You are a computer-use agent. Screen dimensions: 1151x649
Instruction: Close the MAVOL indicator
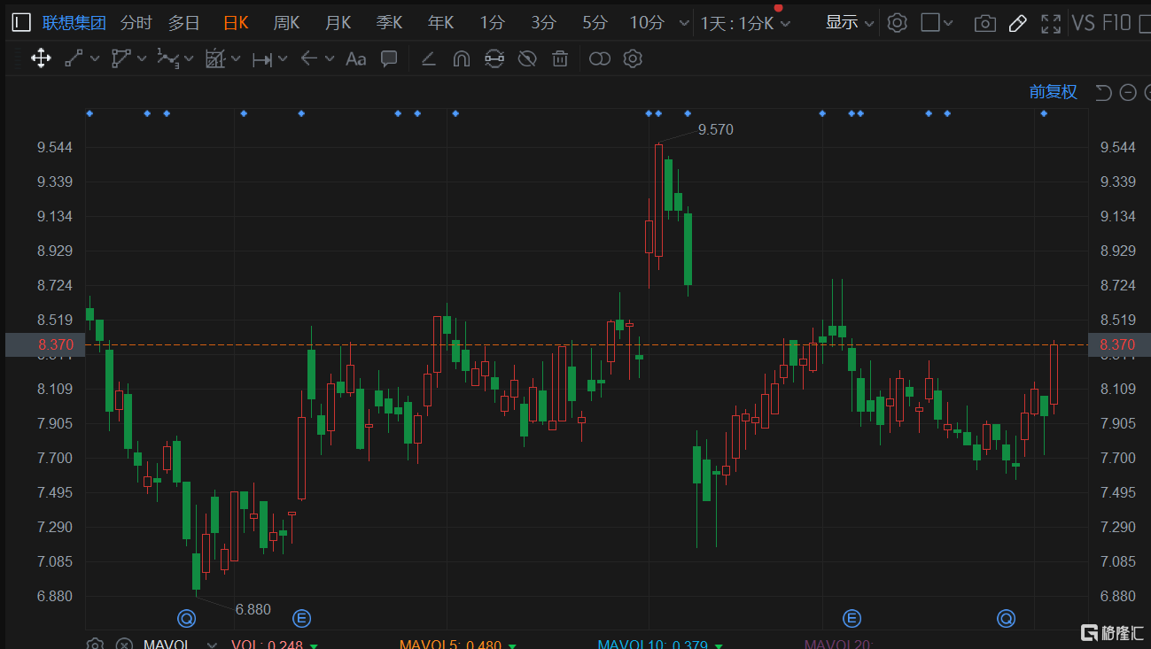(x=124, y=645)
